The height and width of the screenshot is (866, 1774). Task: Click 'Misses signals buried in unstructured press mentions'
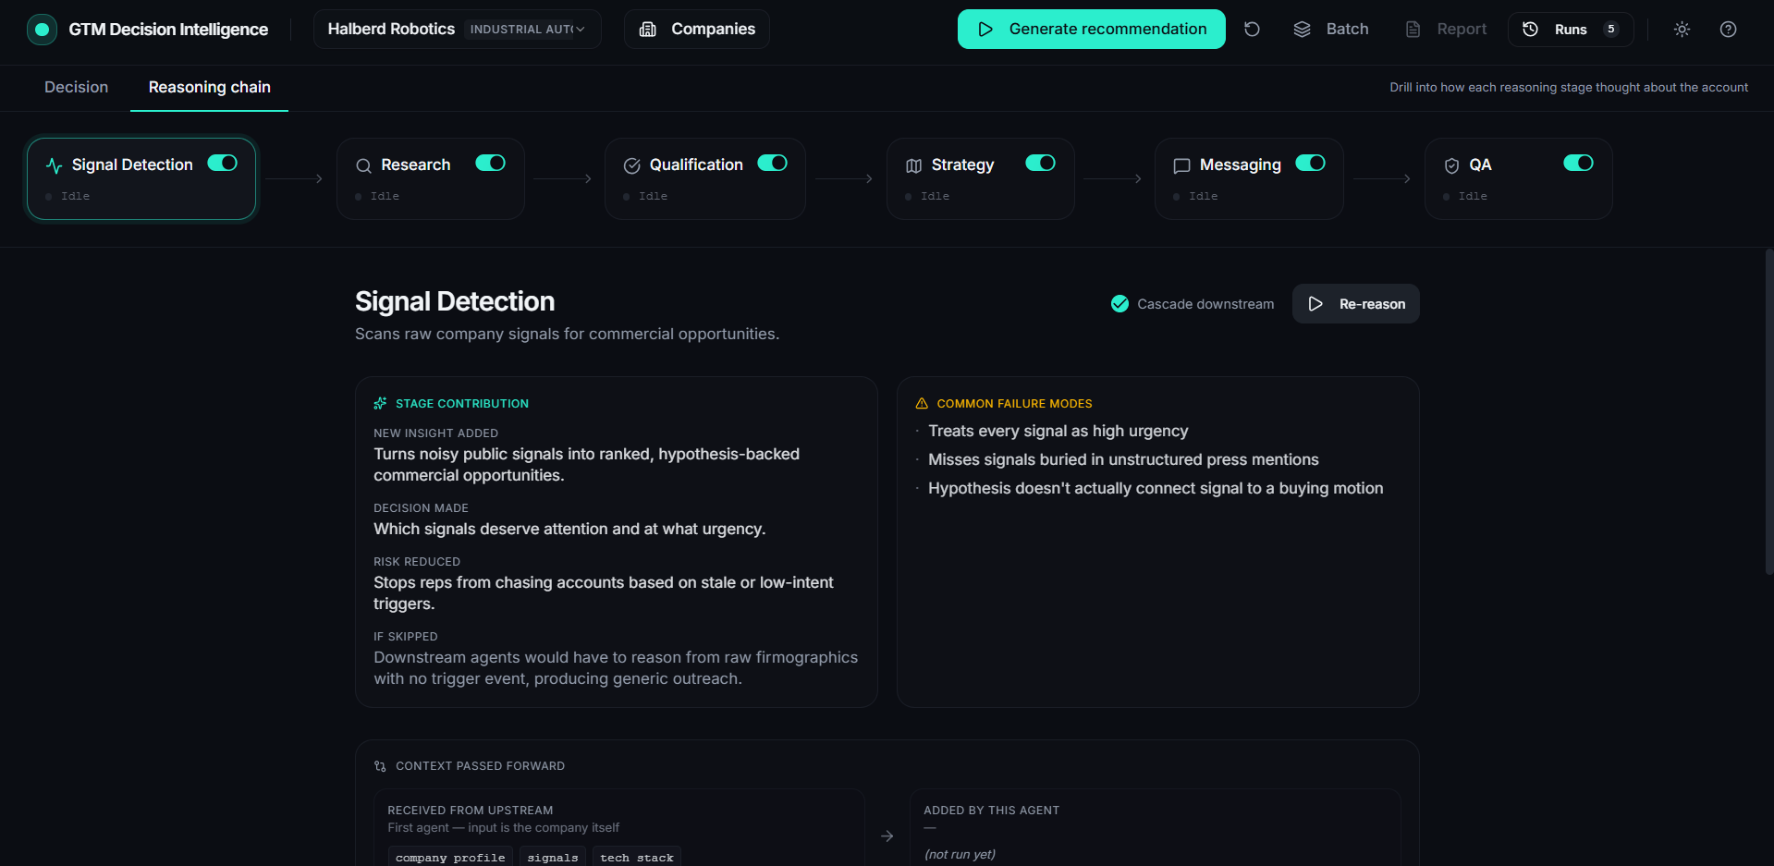(x=1123, y=460)
